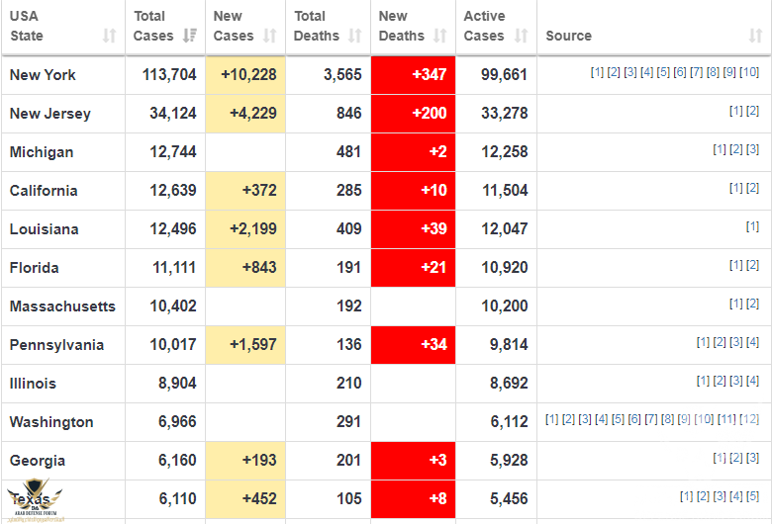Click the USA State column header text
Viewport: 772px width, 524px height.
[x=28, y=26]
